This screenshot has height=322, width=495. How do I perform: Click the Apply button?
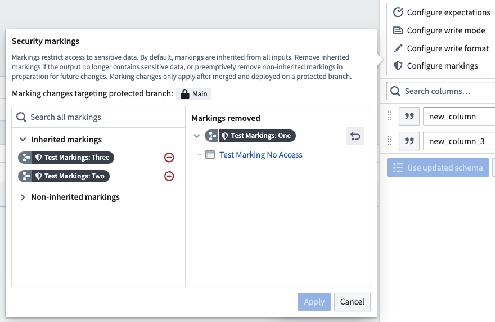pyautogui.click(x=314, y=302)
